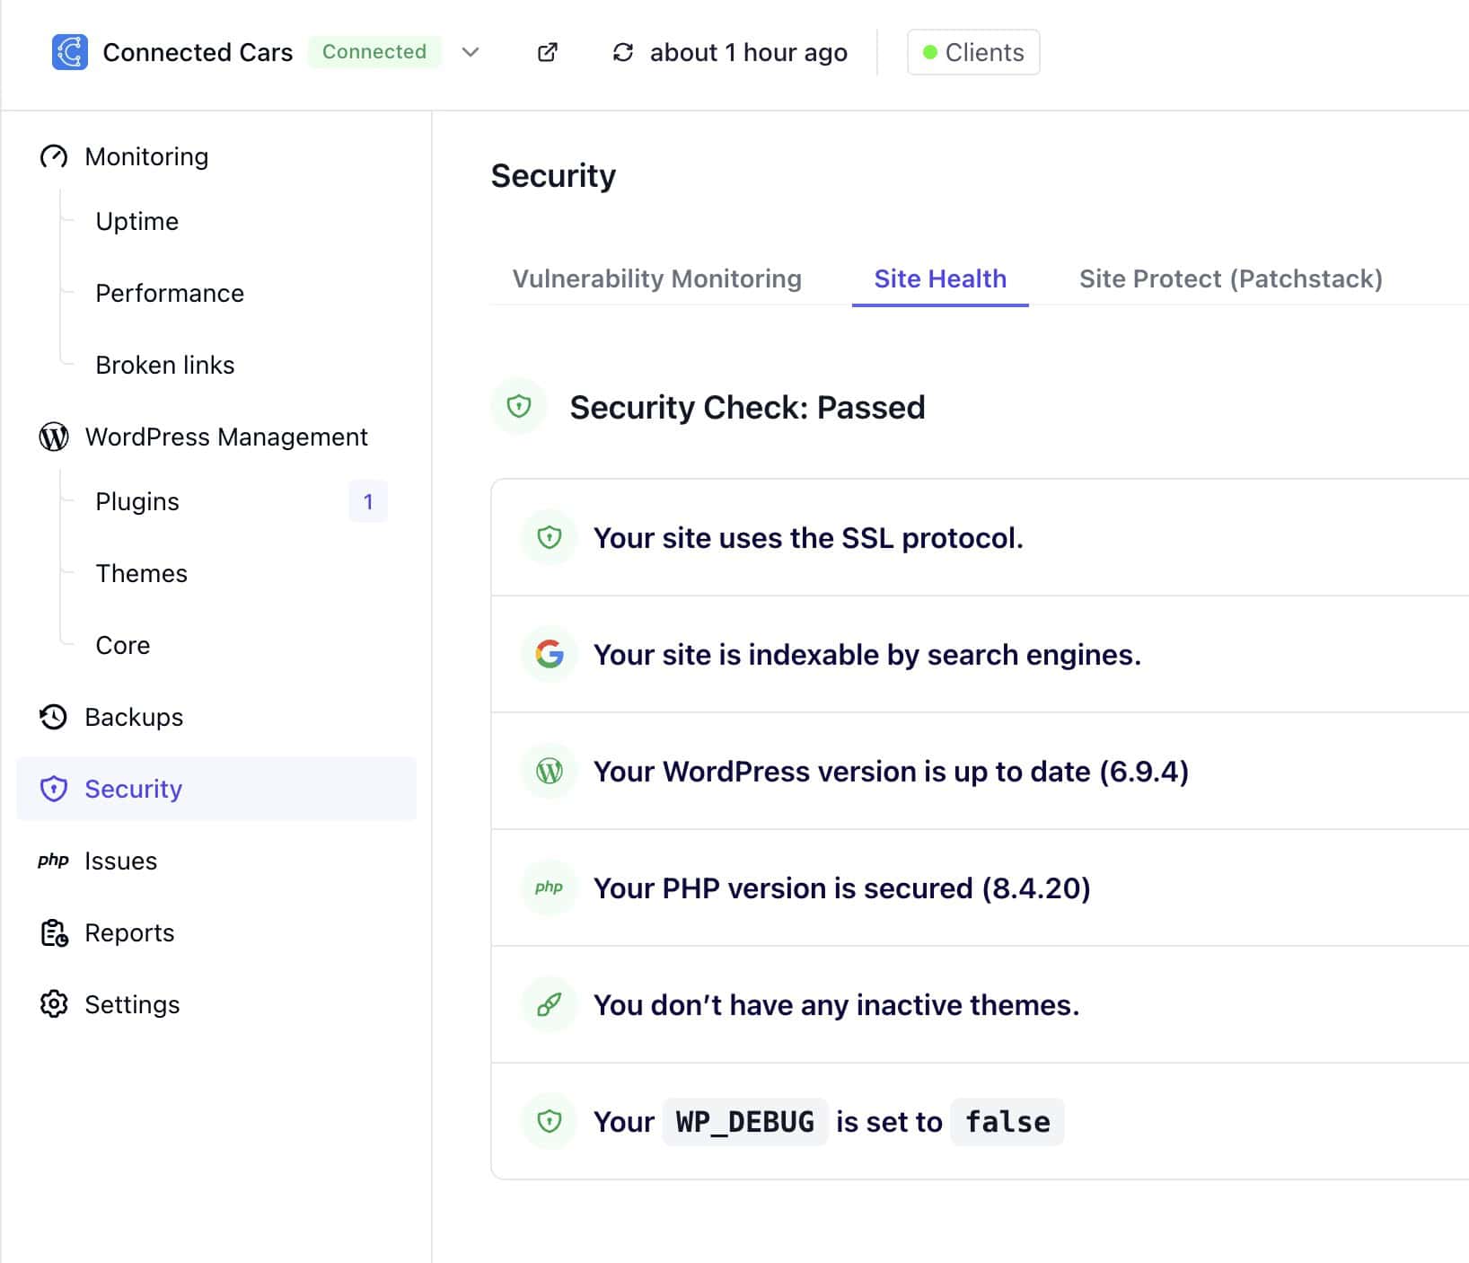Click the Plugins update count badge
This screenshot has width=1469, height=1263.
click(x=368, y=501)
